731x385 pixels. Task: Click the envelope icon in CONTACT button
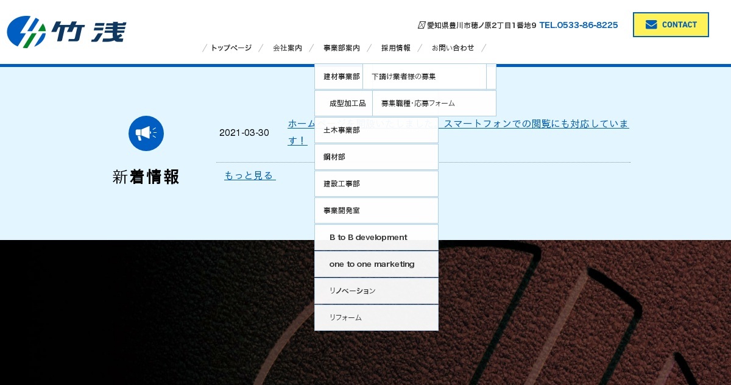point(652,24)
